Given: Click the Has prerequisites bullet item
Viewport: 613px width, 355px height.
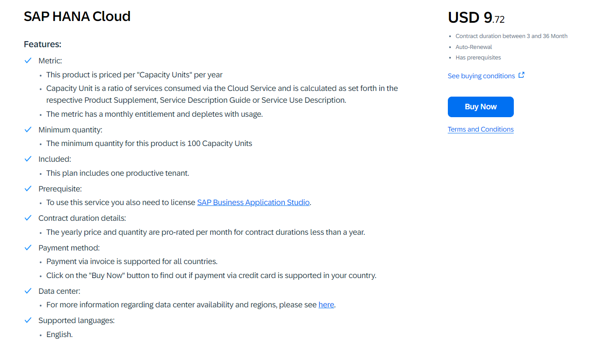Looking at the screenshot, I should (x=478, y=57).
